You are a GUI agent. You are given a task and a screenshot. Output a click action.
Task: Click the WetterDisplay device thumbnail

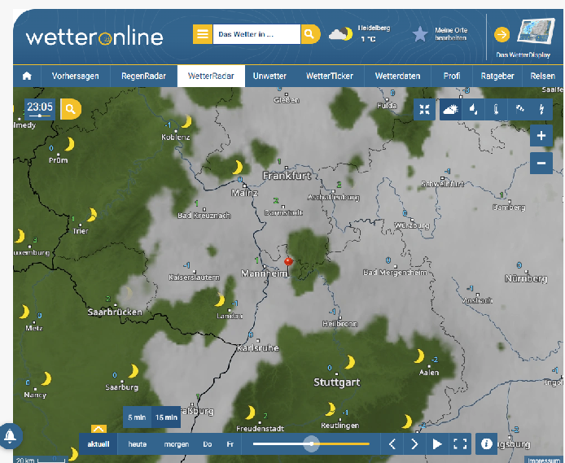pos(536,32)
